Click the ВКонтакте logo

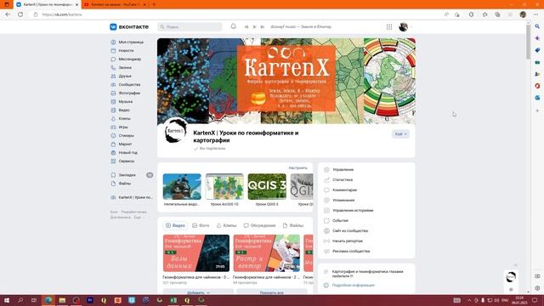[x=129, y=26]
